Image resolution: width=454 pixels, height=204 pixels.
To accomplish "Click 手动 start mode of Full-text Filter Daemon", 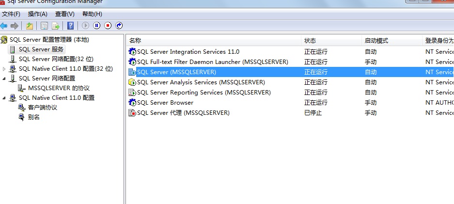I will (x=371, y=62).
